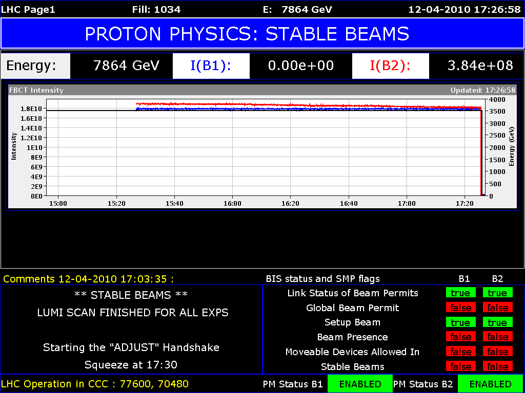
Task: Click B1 Moveable Devices Allowed In flag
Action: (x=460, y=352)
